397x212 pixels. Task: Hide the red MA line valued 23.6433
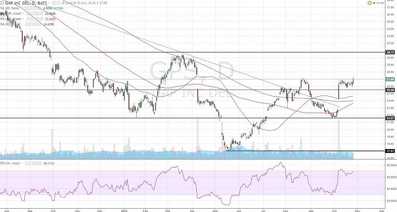click(28, 19)
